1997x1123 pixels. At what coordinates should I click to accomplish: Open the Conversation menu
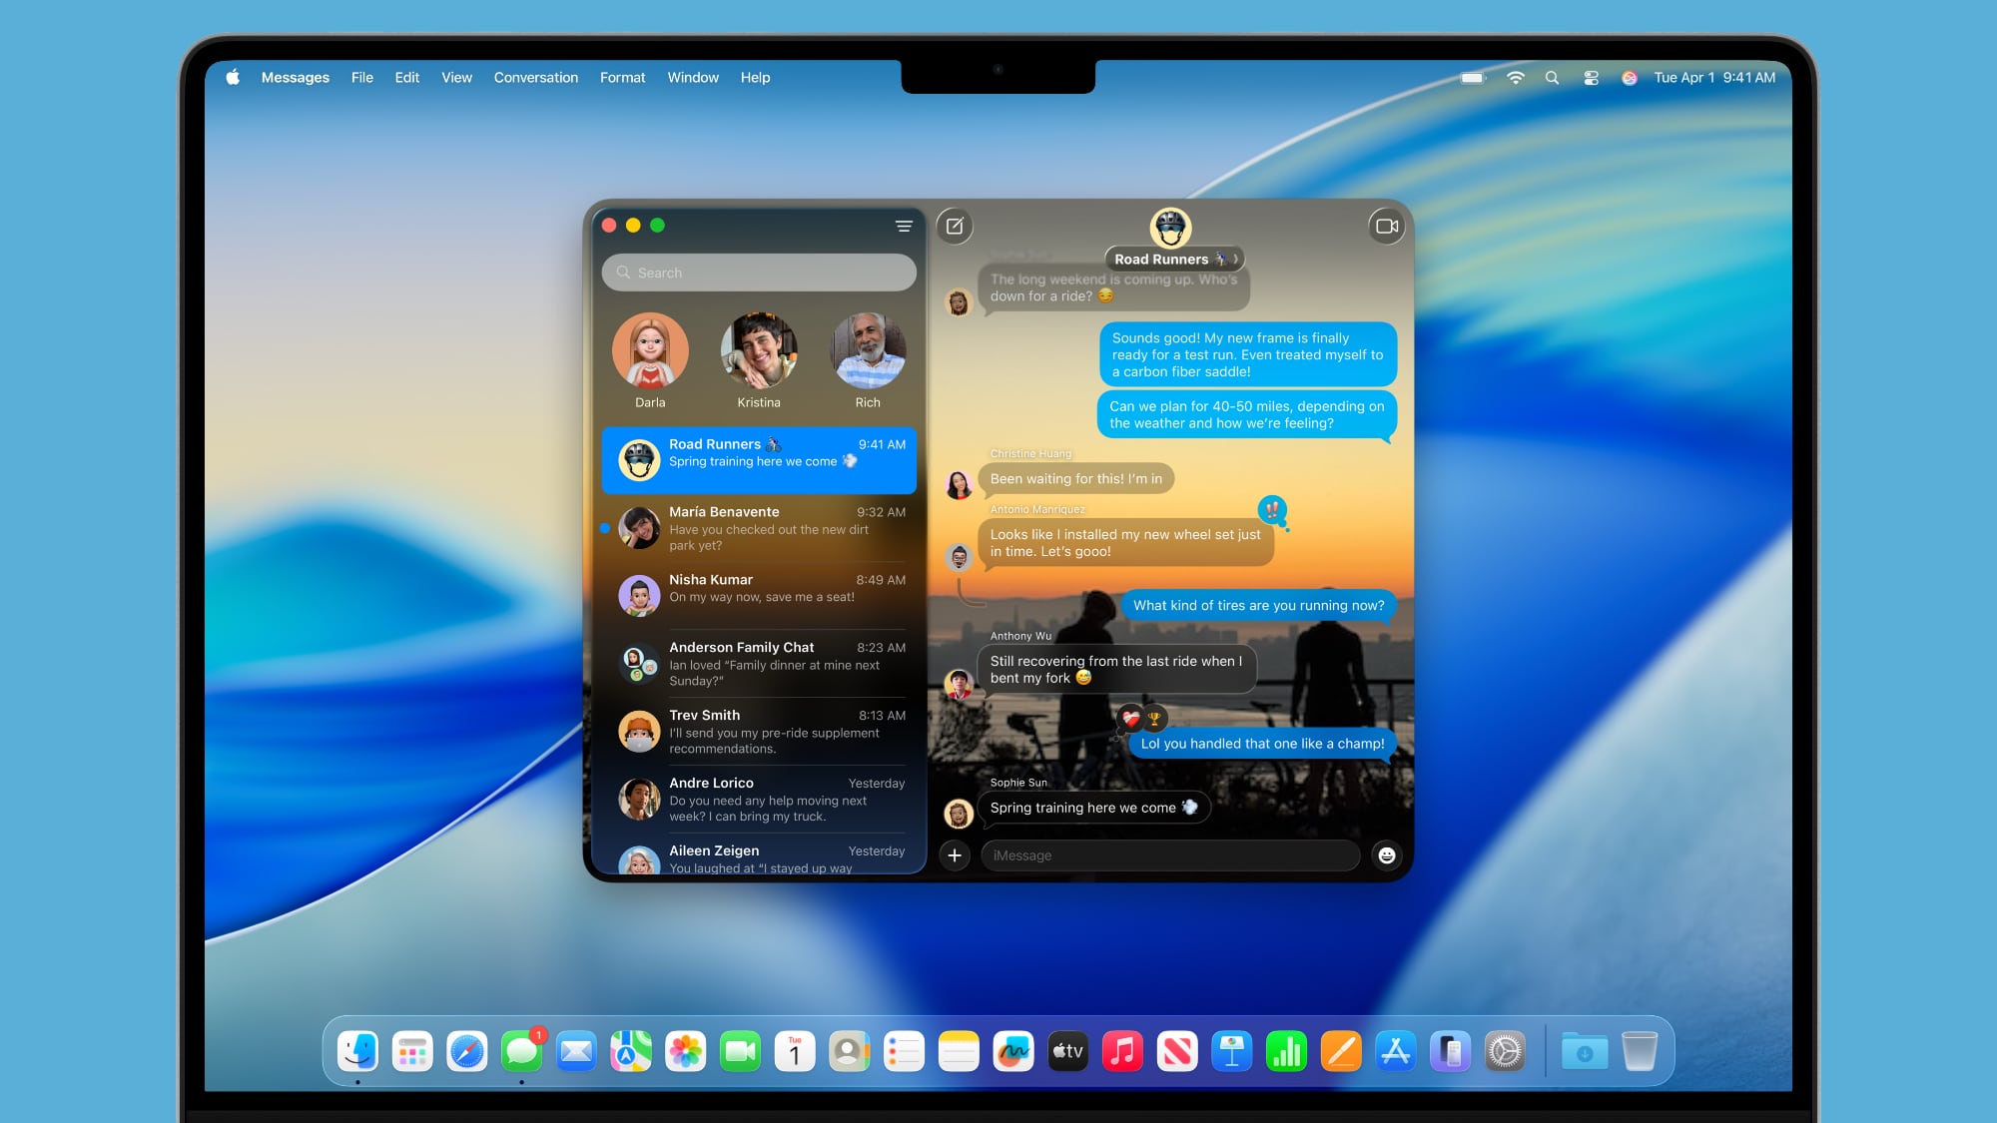tap(535, 77)
